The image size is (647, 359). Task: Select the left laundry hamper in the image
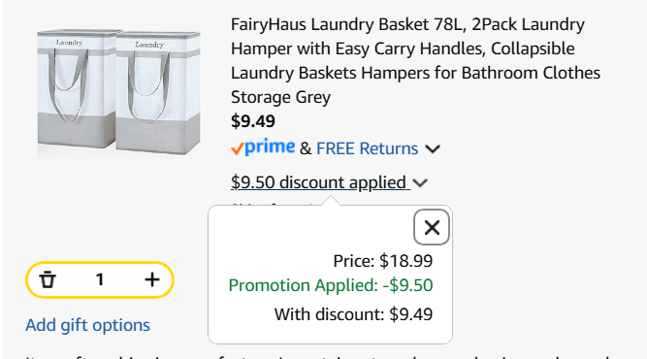tap(77, 88)
